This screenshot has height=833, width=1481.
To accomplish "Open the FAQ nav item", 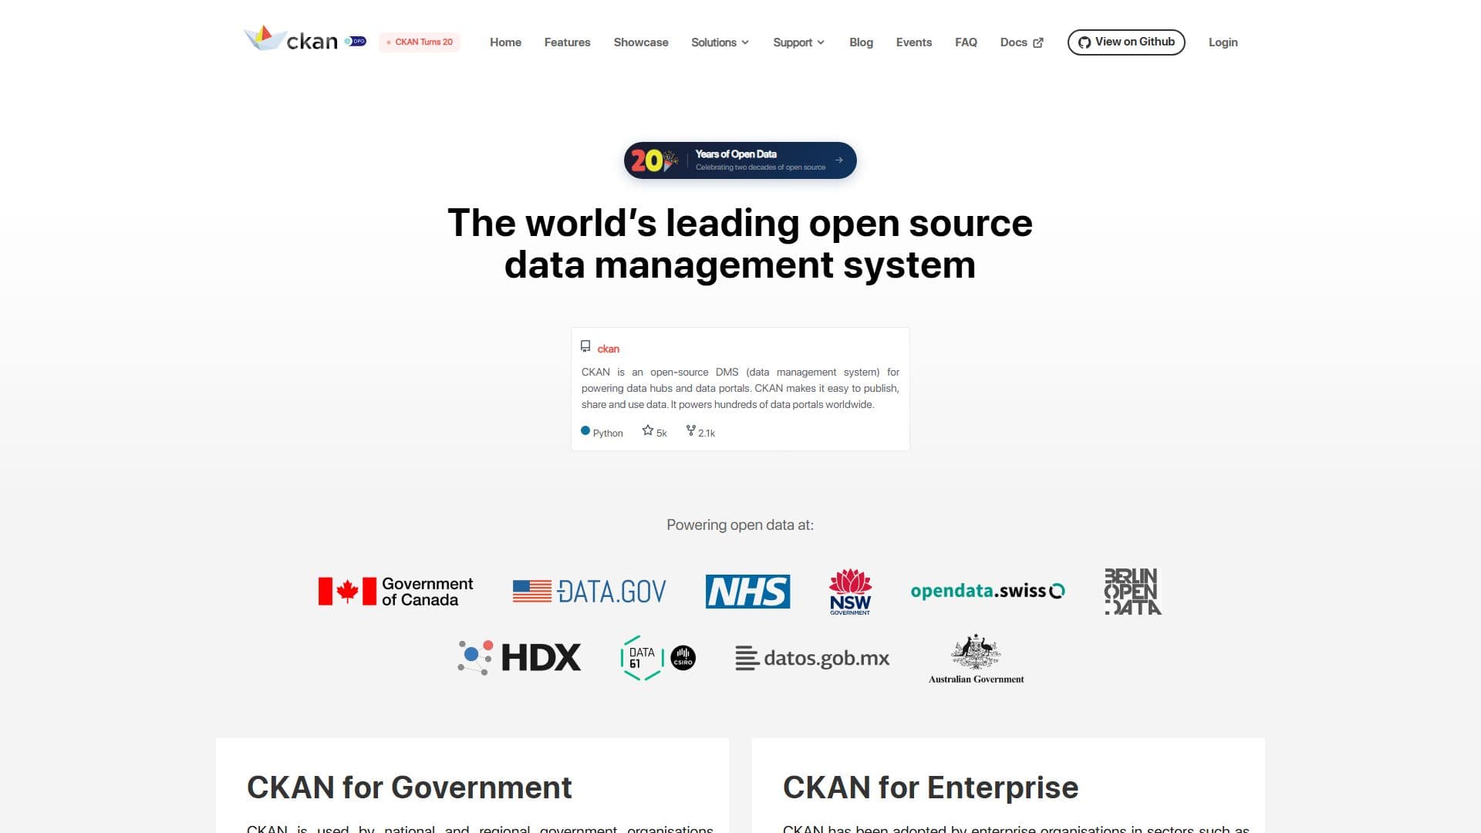I will 966,42.
